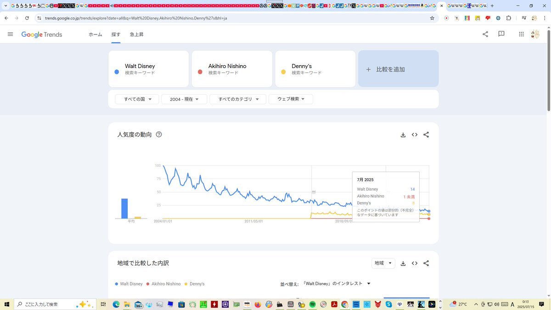The width and height of the screenshot is (551, 310).
Task: Open the media control icon in Chrome toolbar
Action: (523, 18)
